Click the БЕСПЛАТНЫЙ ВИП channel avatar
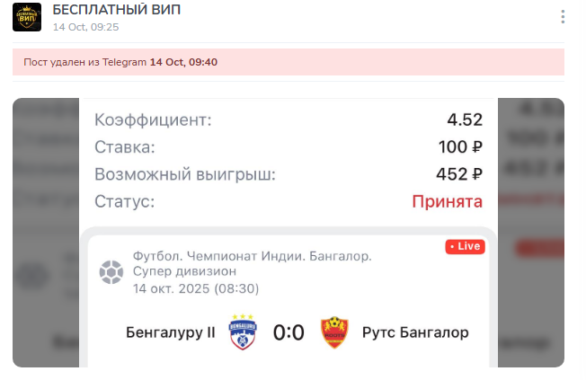This screenshot has height=380, width=586. [27, 17]
